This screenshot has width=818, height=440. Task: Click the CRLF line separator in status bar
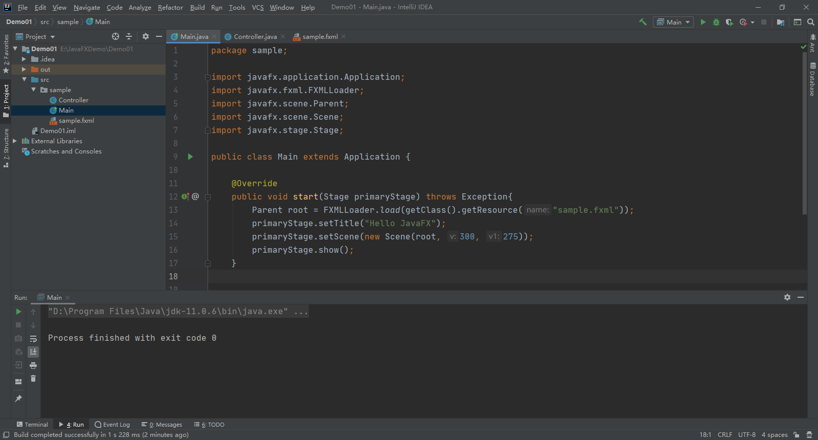[x=725, y=435]
